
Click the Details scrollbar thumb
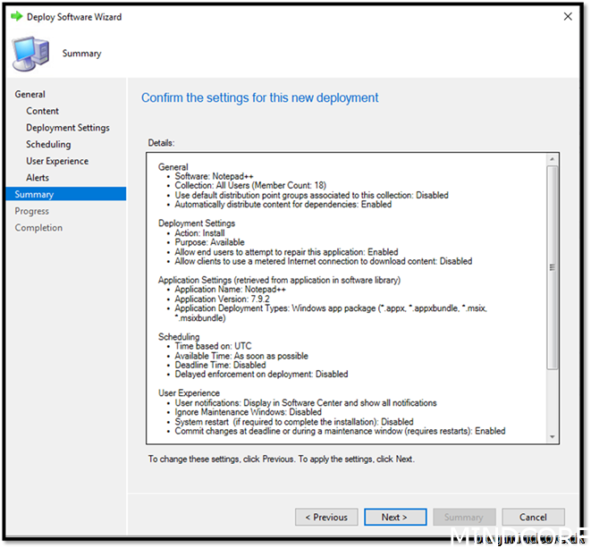[x=553, y=268]
